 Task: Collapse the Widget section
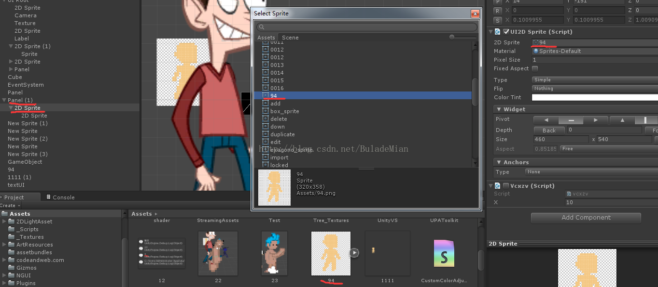coord(499,109)
